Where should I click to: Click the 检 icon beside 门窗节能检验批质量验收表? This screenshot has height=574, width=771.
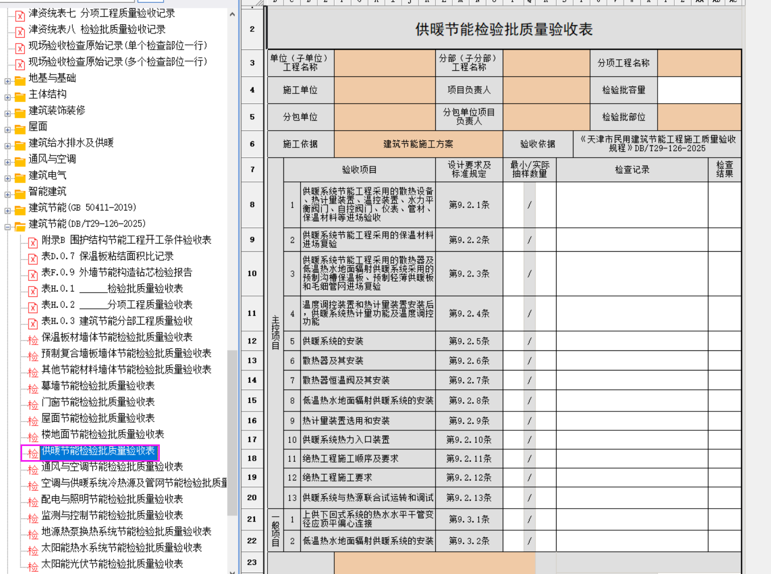33,404
